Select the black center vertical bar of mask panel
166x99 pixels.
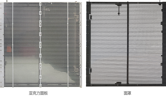[x=128, y=43]
